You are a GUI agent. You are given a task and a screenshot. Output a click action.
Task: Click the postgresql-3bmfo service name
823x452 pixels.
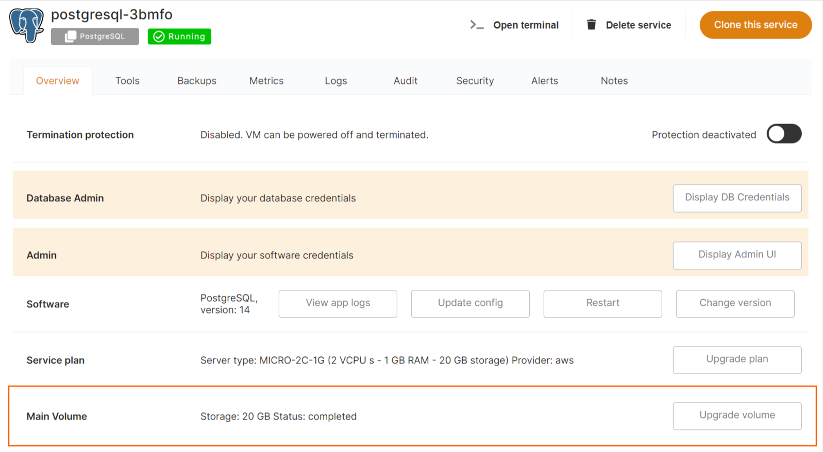point(112,14)
